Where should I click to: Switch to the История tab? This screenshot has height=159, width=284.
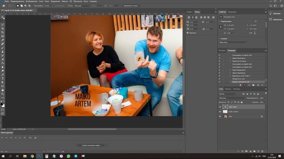tap(222, 50)
